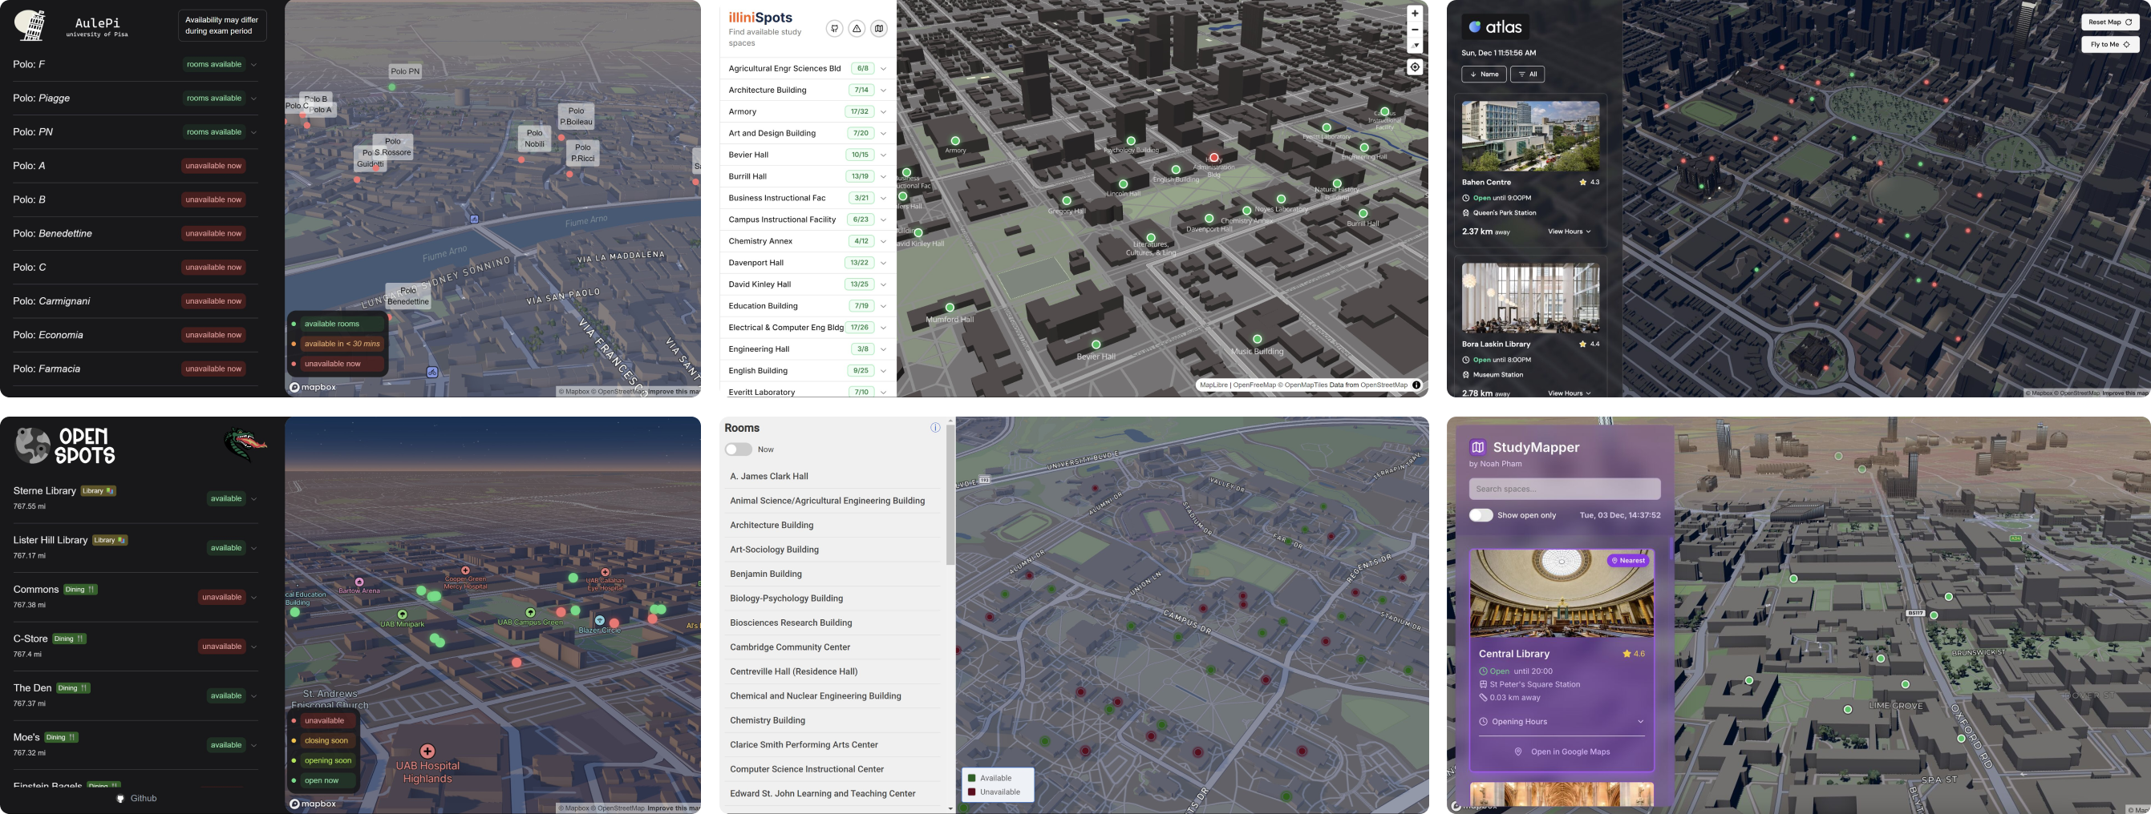The width and height of the screenshot is (2151, 814).
Task: Enable the Show open only switch
Action: tap(1481, 515)
